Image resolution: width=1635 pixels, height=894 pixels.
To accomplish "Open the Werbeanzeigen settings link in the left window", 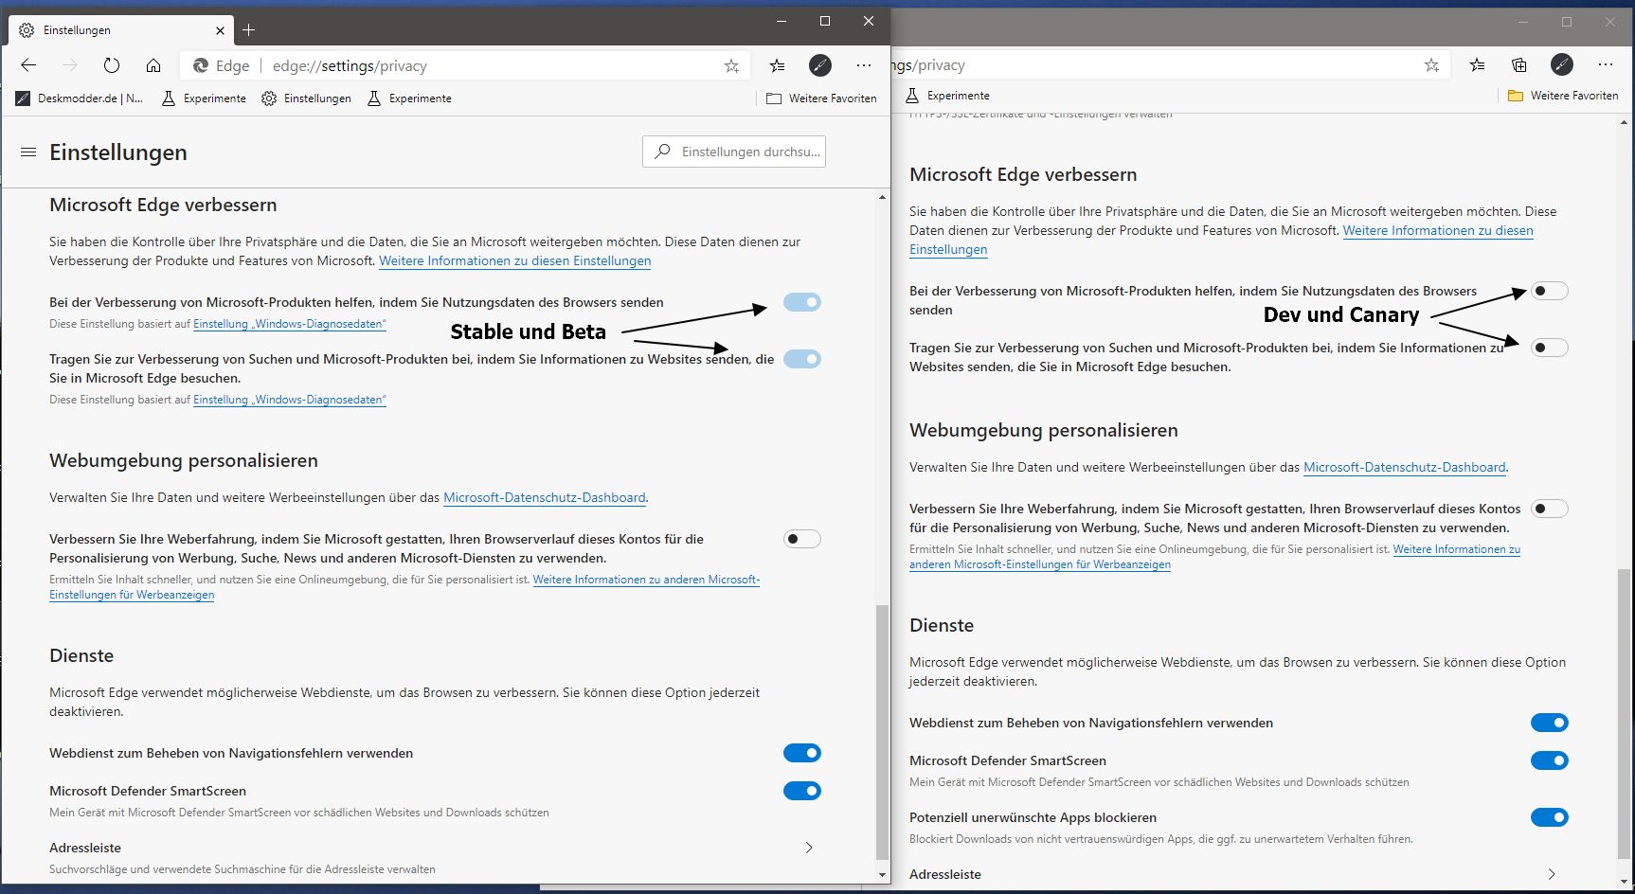I will pyautogui.click(x=404, y=587).
